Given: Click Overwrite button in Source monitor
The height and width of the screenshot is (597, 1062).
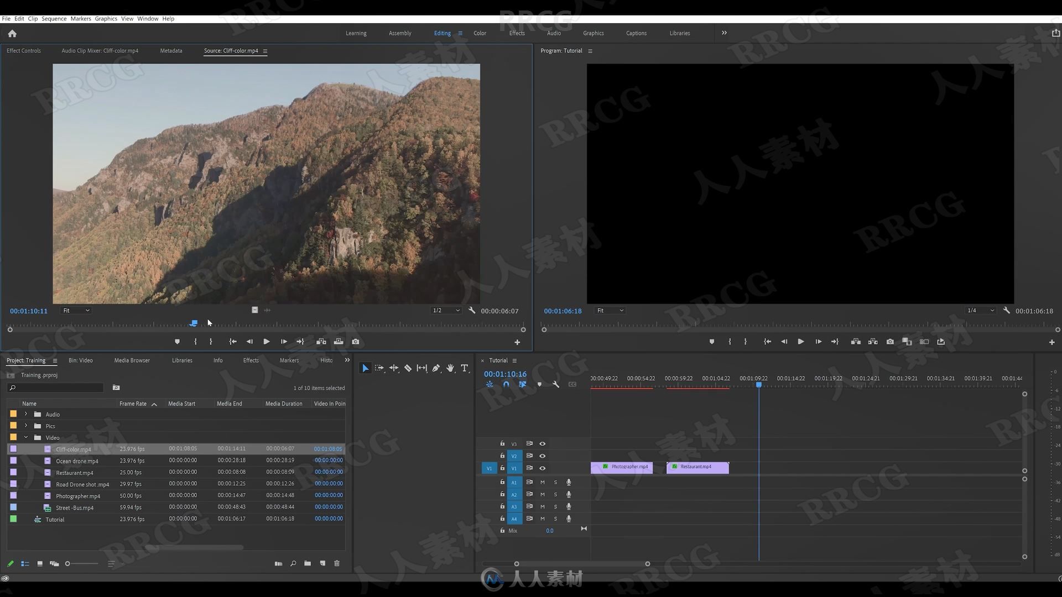Looking at the screenshot, I should point(339,342).
